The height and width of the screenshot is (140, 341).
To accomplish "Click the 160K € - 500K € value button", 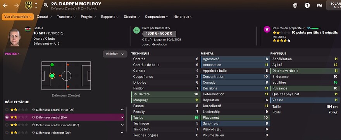I will coord(159,34).
